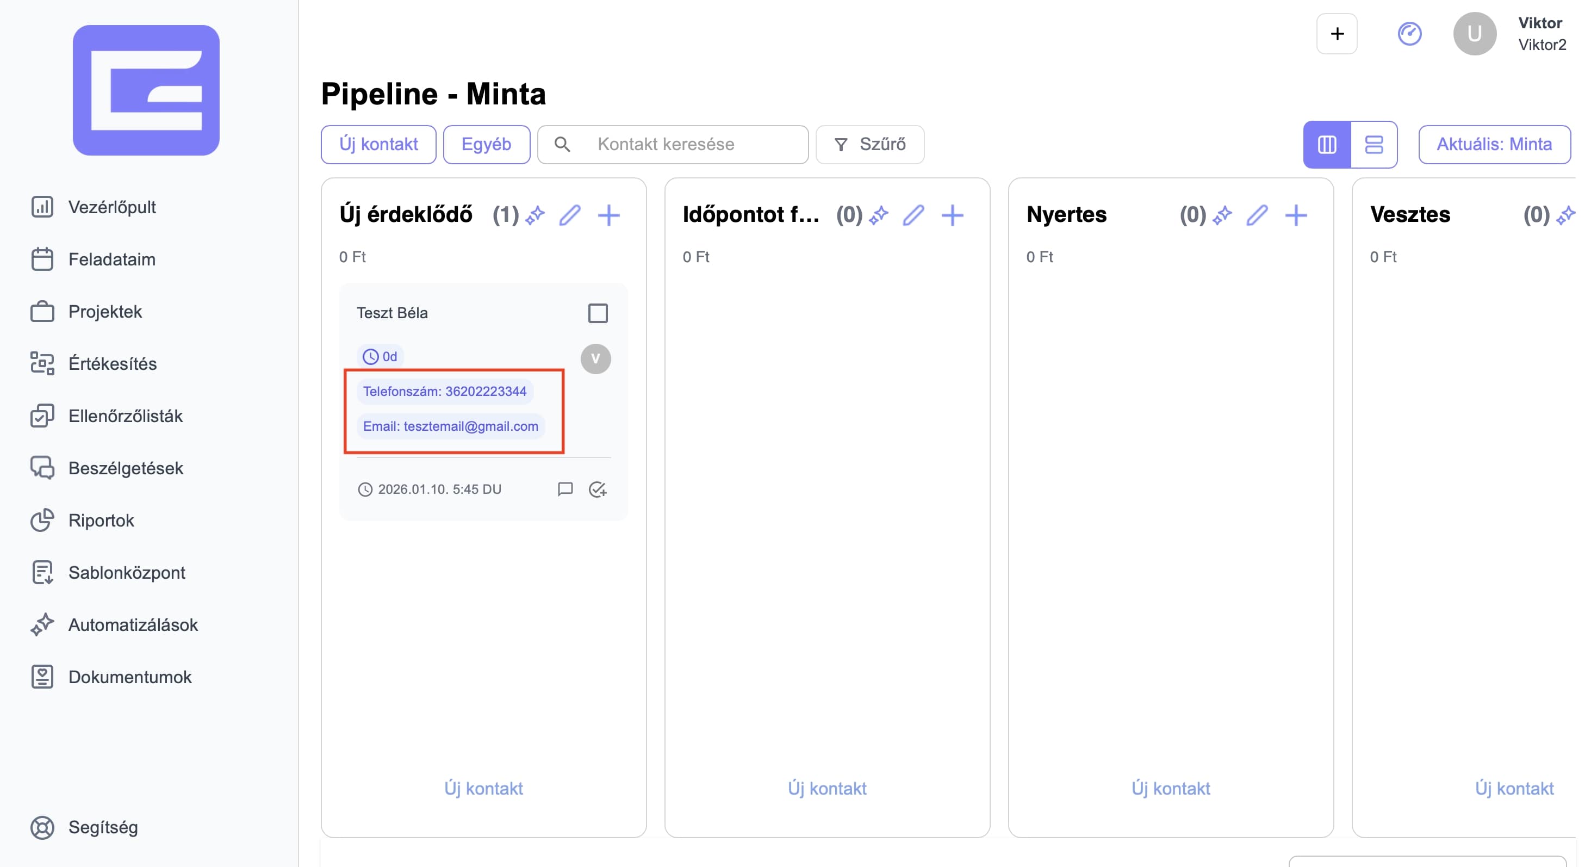Click the plus button in top header

pos(1337,34)
